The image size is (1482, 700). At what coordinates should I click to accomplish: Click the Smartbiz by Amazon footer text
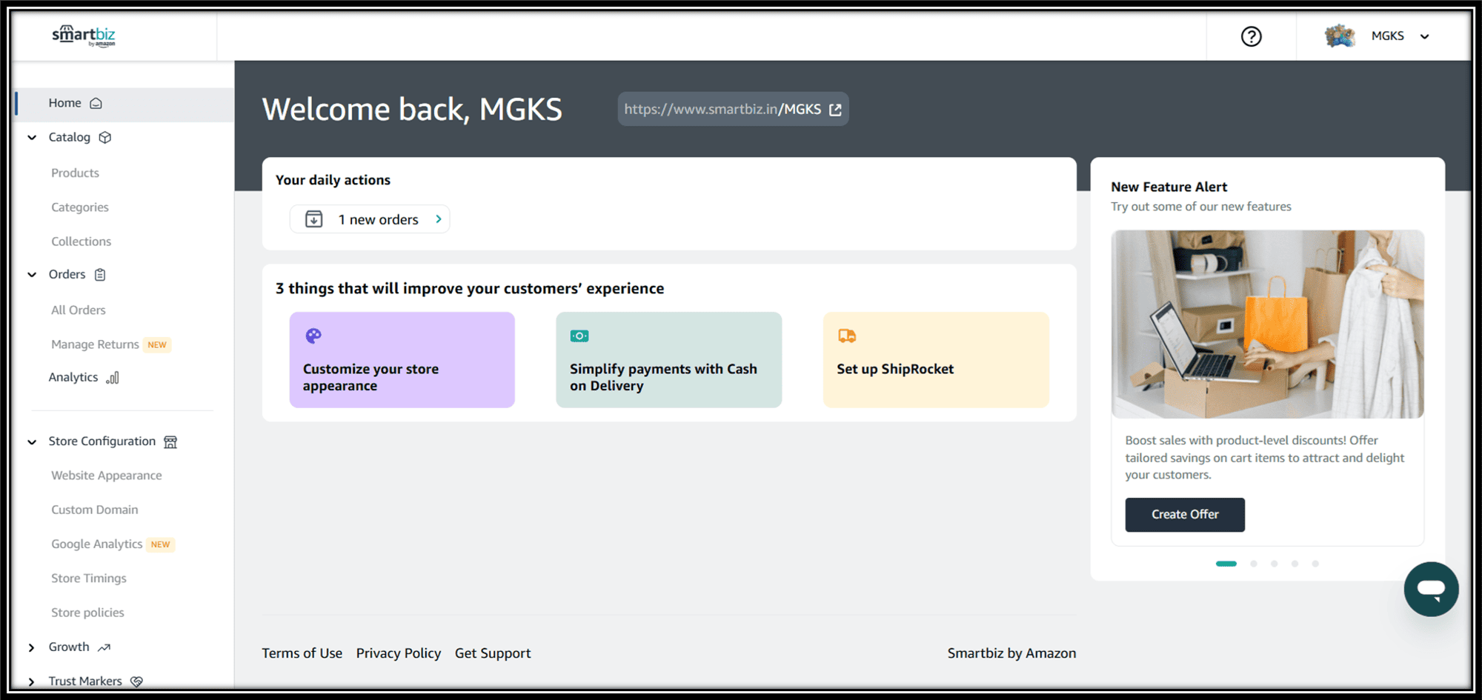(x=1011, y=653)
